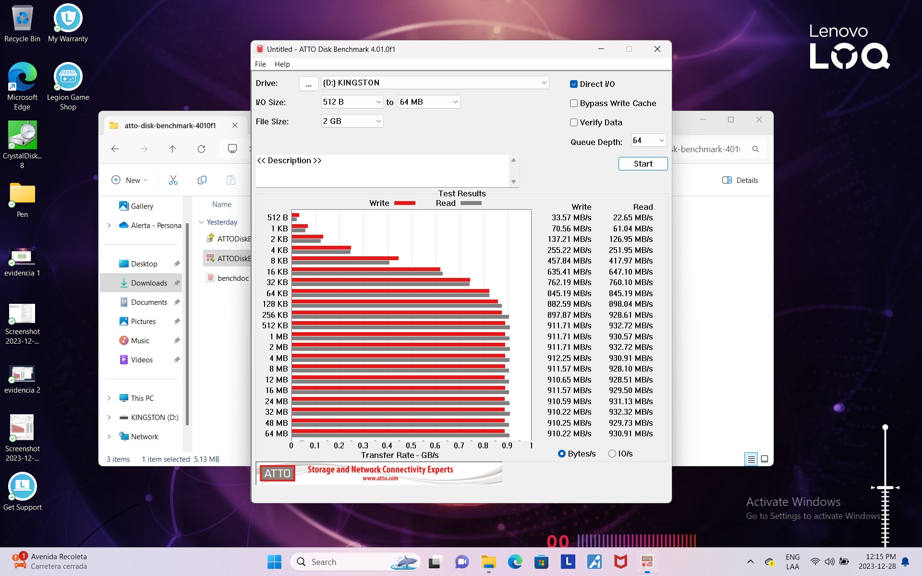This screenshot has height=576, width=922.
Task: Open the I/O Size maximum dropdown 64 MB
Action: click(429, 102)
